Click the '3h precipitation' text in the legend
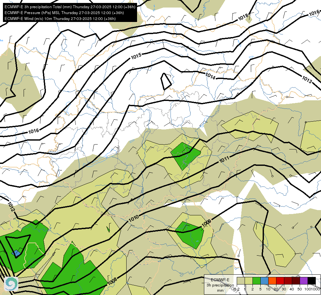This screenshot has width=321, height=295. [x=220, y=285]
